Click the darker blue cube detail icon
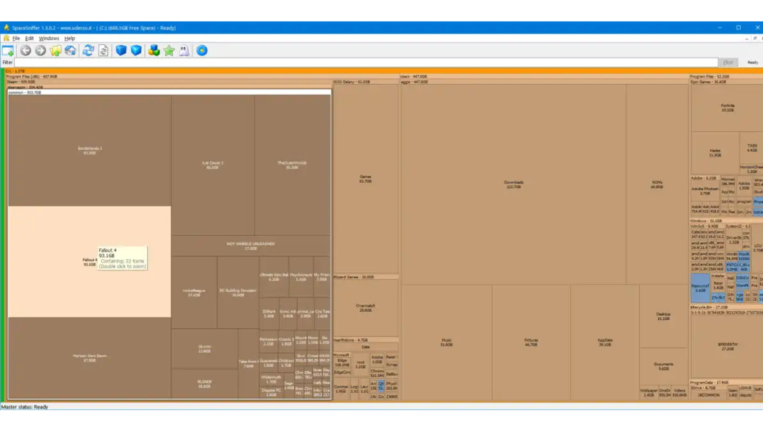The height and width of the screenshot is (429, 763). 121,50
